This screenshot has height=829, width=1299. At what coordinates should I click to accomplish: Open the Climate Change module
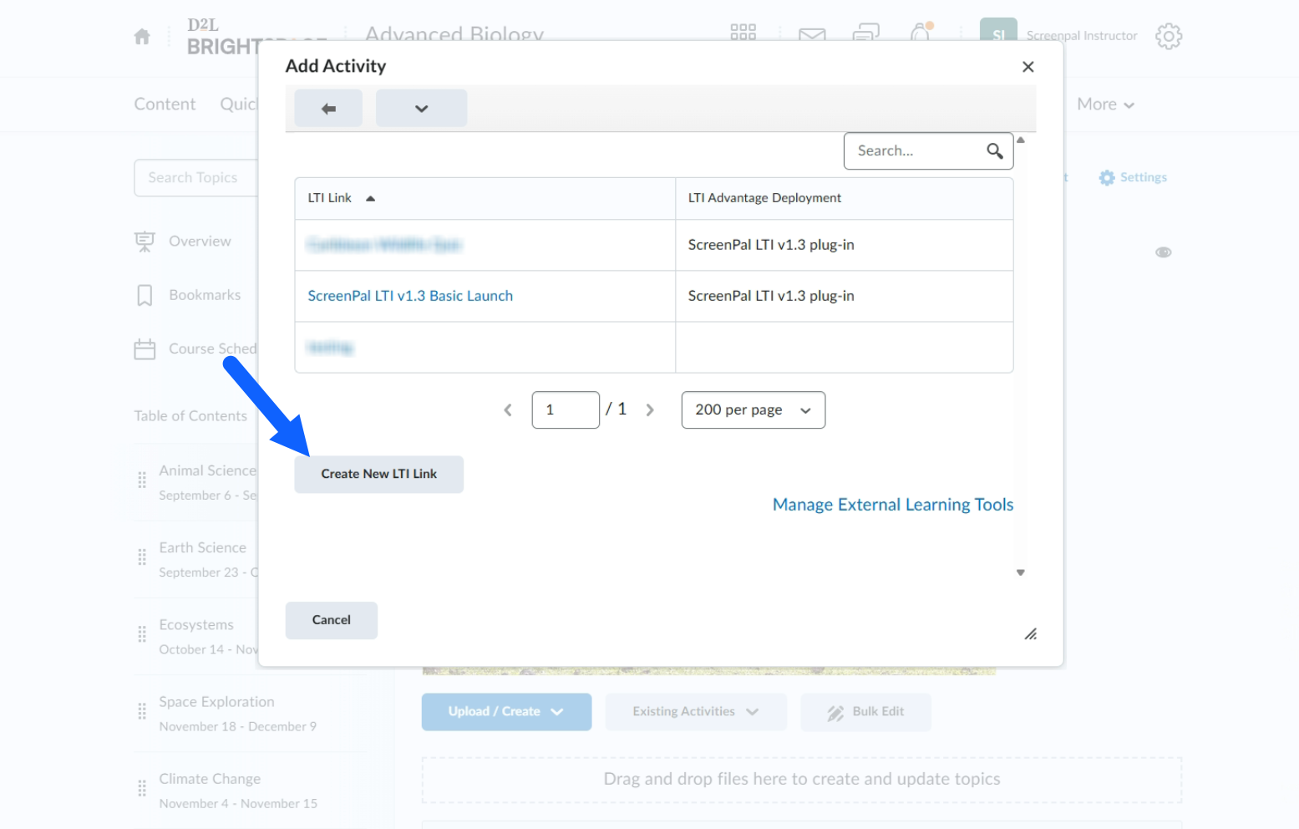coord(210,779)
